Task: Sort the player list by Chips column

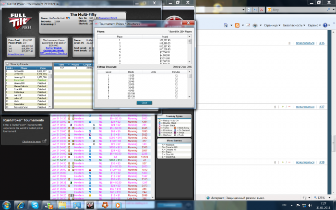Action: point(42,68)
